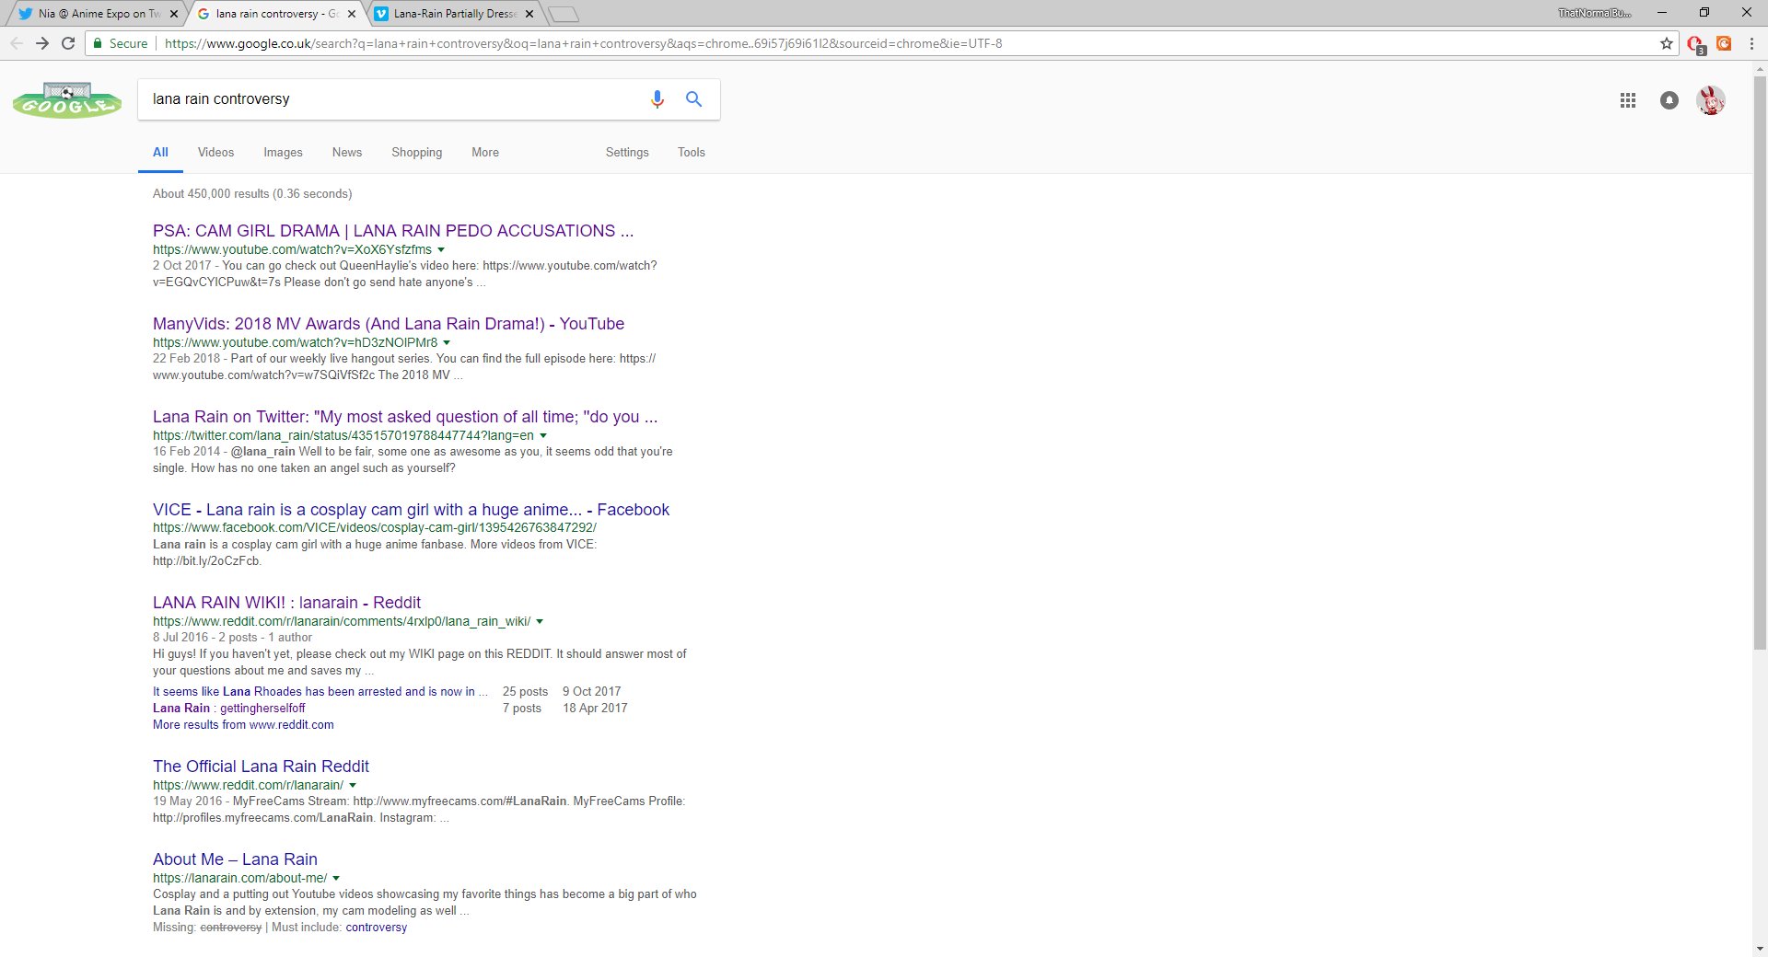
Task: Open Google notifications bell
Action: coord(1669,101)
